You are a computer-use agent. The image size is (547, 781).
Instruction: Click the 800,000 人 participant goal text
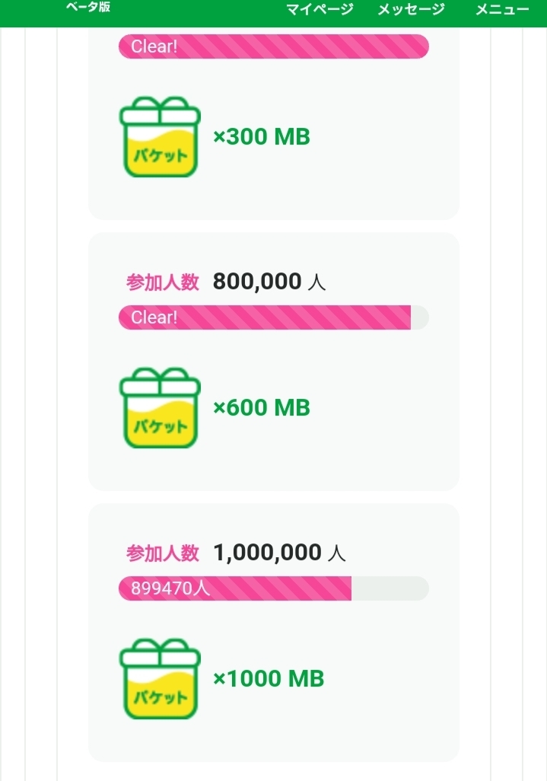pyautogui.click(x=257, y=282)
